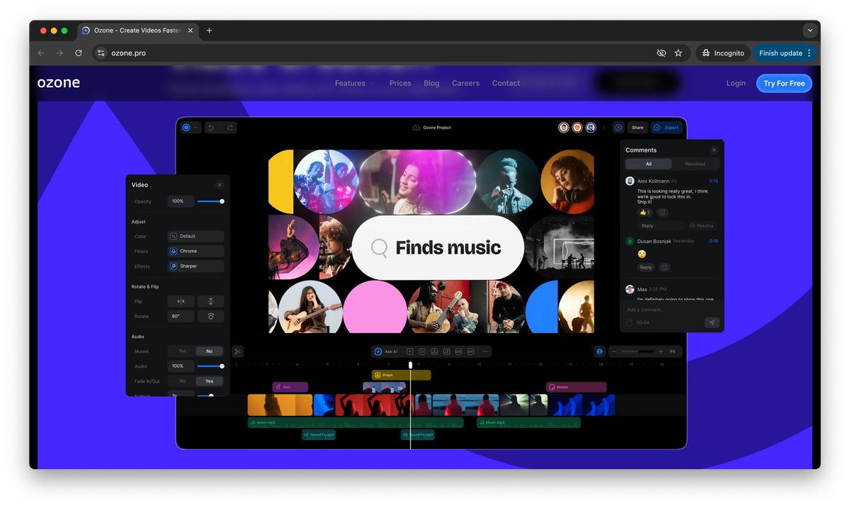This screenshot has width=850, height=508.
Task: Click the timeline zoom slider
Action: pyautogui.click(x=637, y=351)
